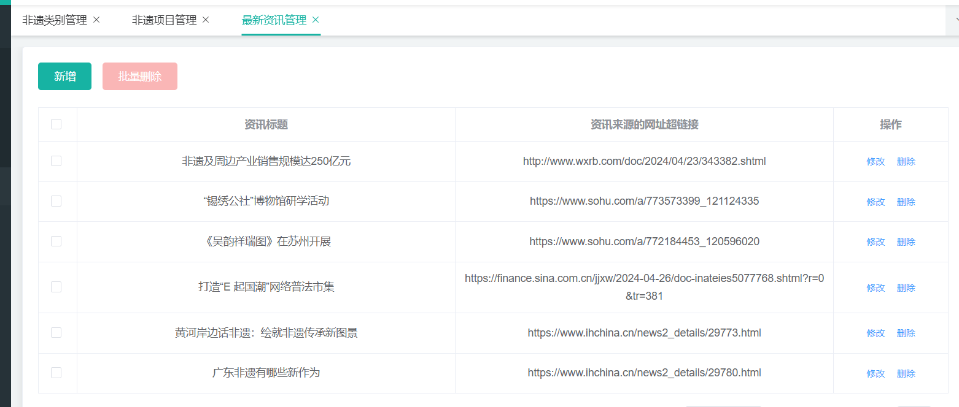Close the 非遗项目管理 tab
959x407 pixels.
tap(206, 20)
